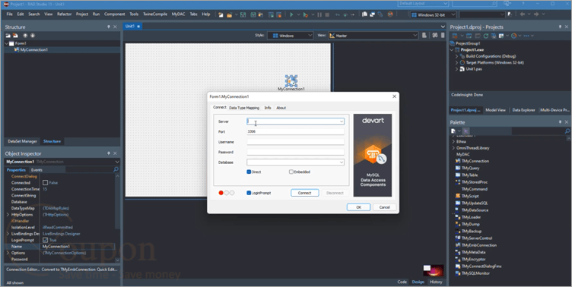Click the move up arrow in Structure toolbar
The image size is (572, 287).
click(x=25, y=36)
